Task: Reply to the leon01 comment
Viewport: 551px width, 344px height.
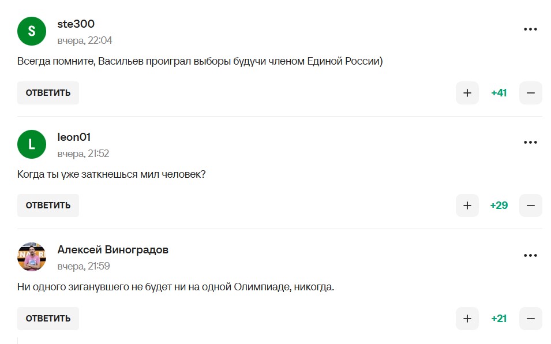Action: click(x=48, y=205)
